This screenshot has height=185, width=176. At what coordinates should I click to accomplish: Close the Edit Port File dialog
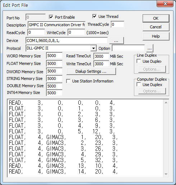[165, 4]
